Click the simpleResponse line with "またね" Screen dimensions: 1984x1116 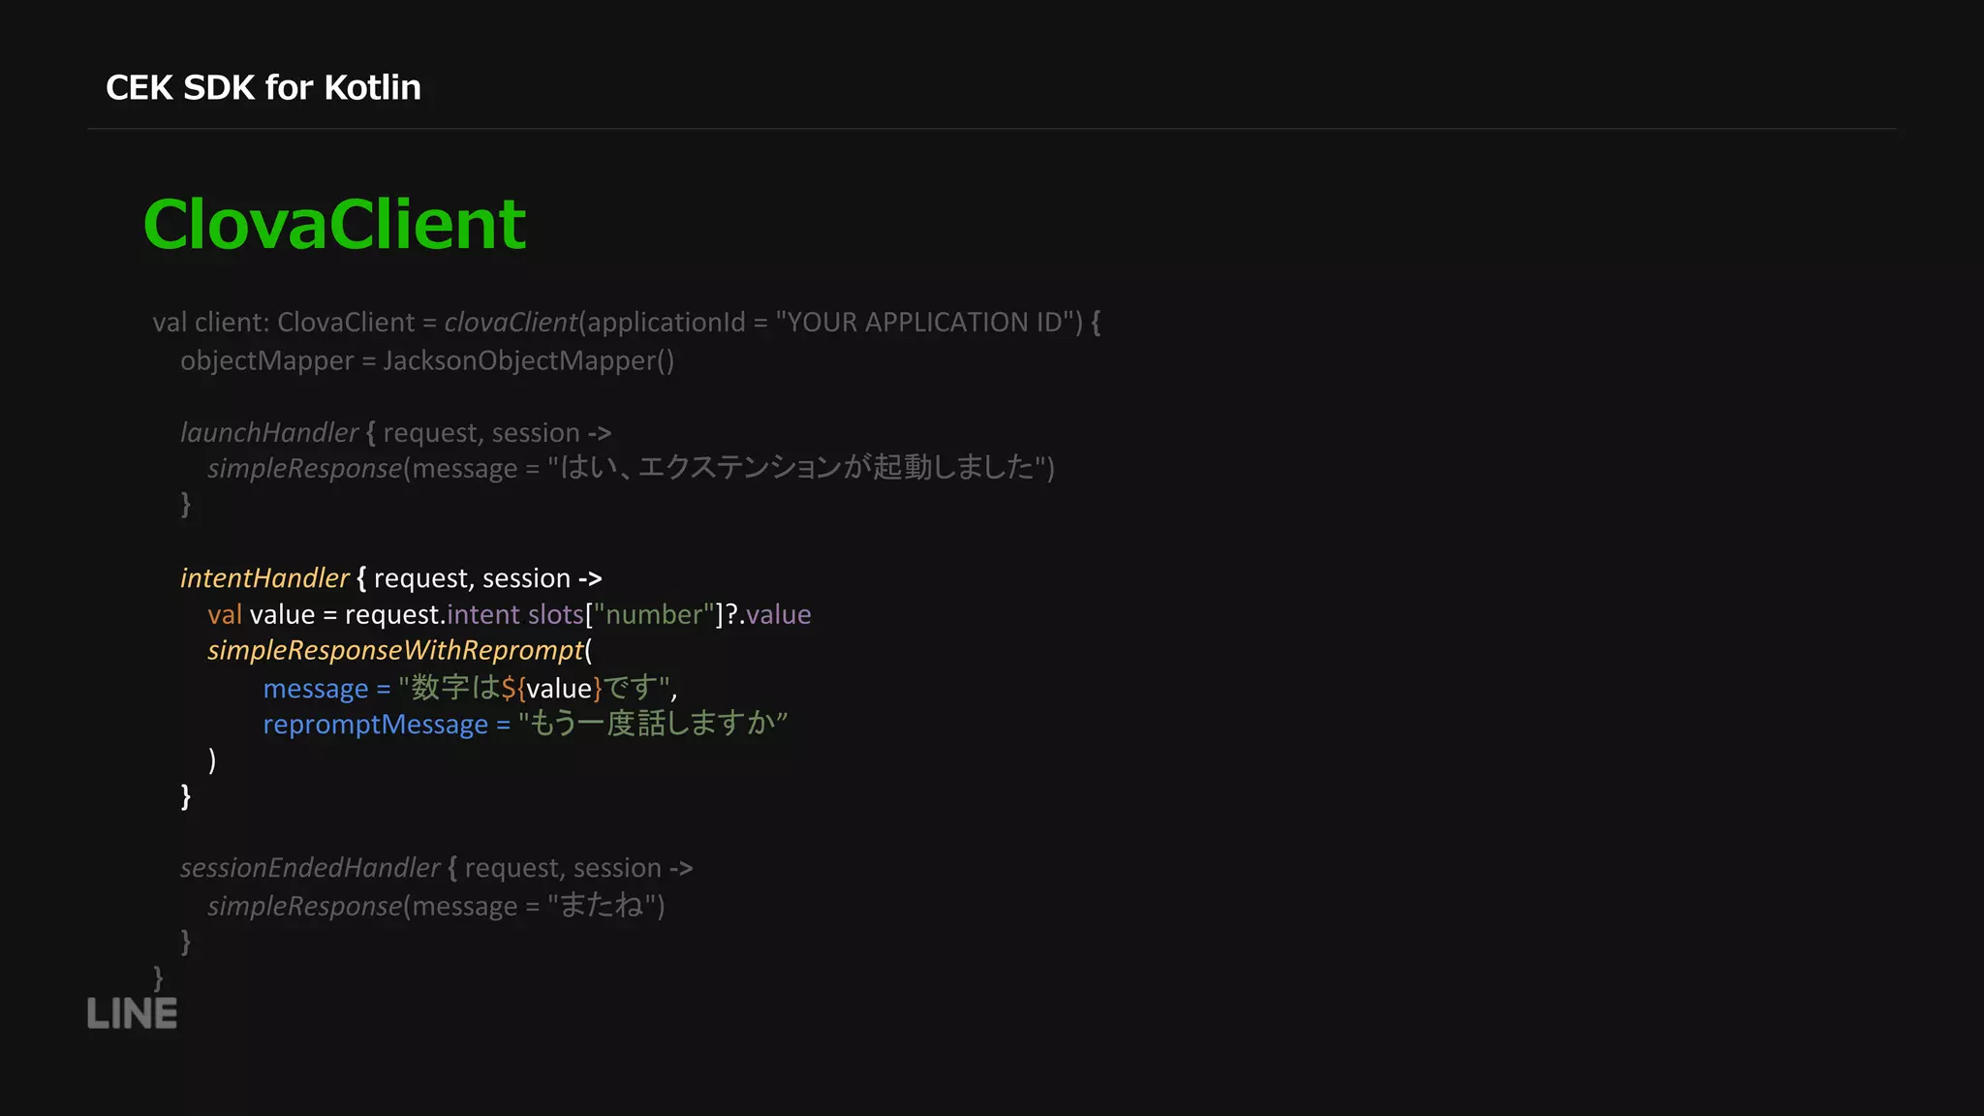(436, 905)
